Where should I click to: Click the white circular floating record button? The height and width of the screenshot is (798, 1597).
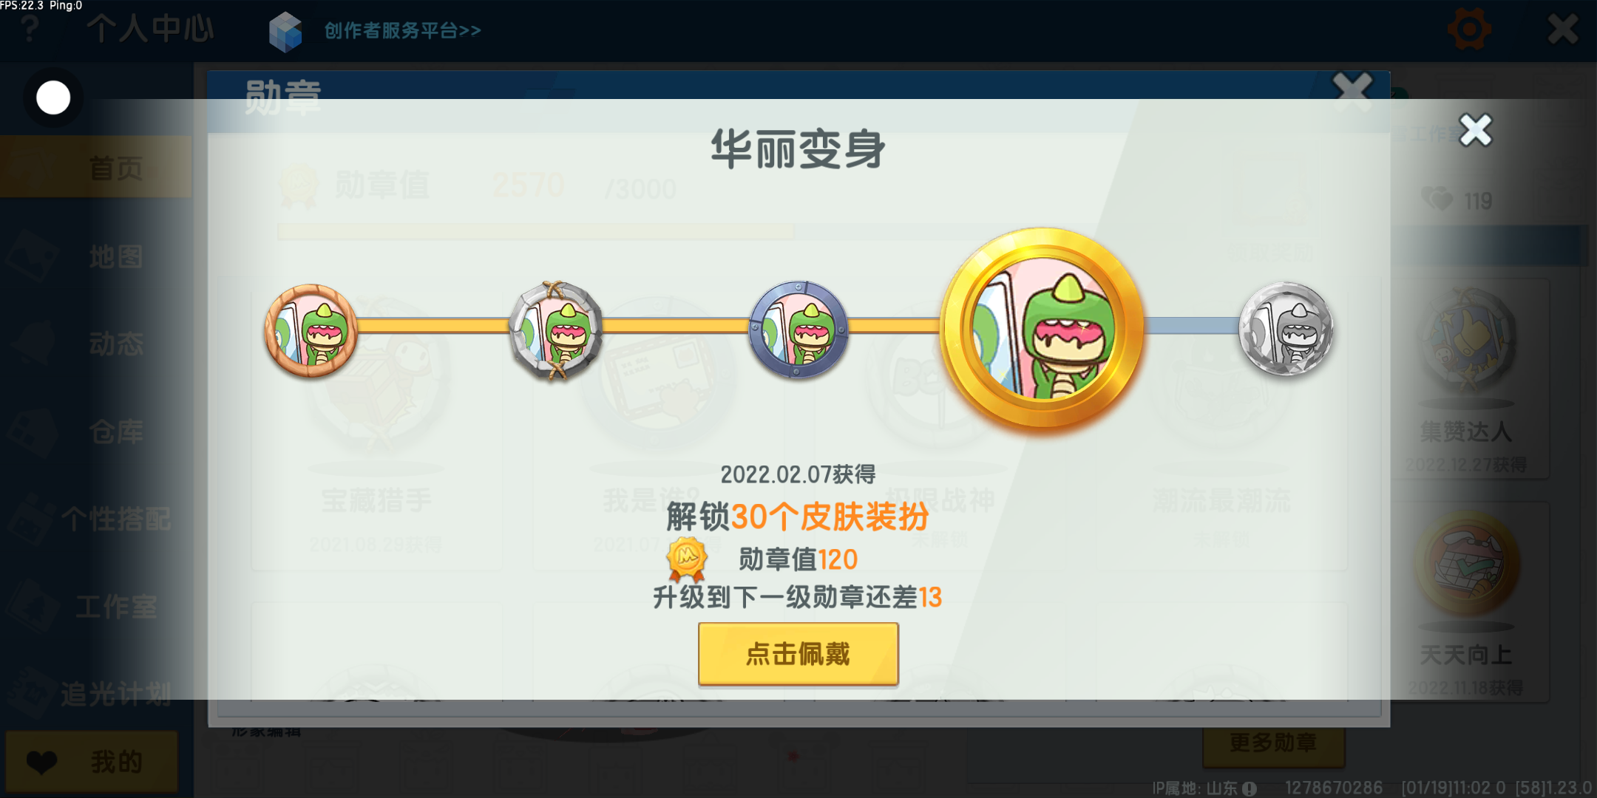53,98
